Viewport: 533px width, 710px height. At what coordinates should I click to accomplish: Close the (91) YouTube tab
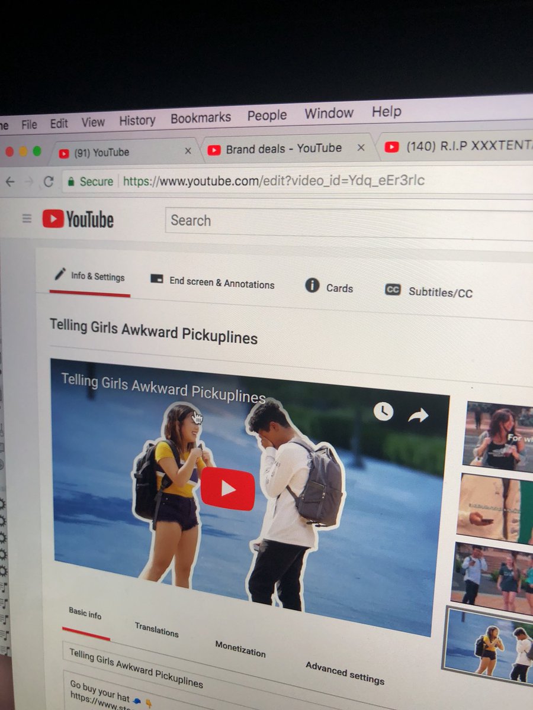point(188,151)
